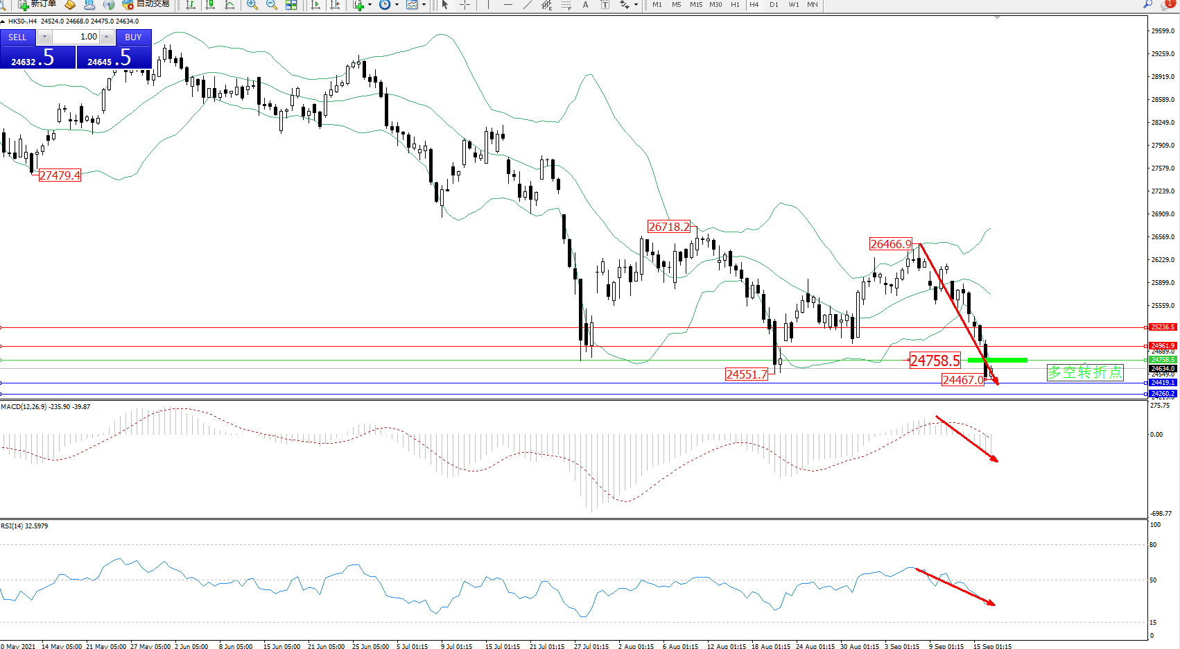Click the SELL button at 24632.5
The image size is (1180, 649).
(x=37, y=57)
